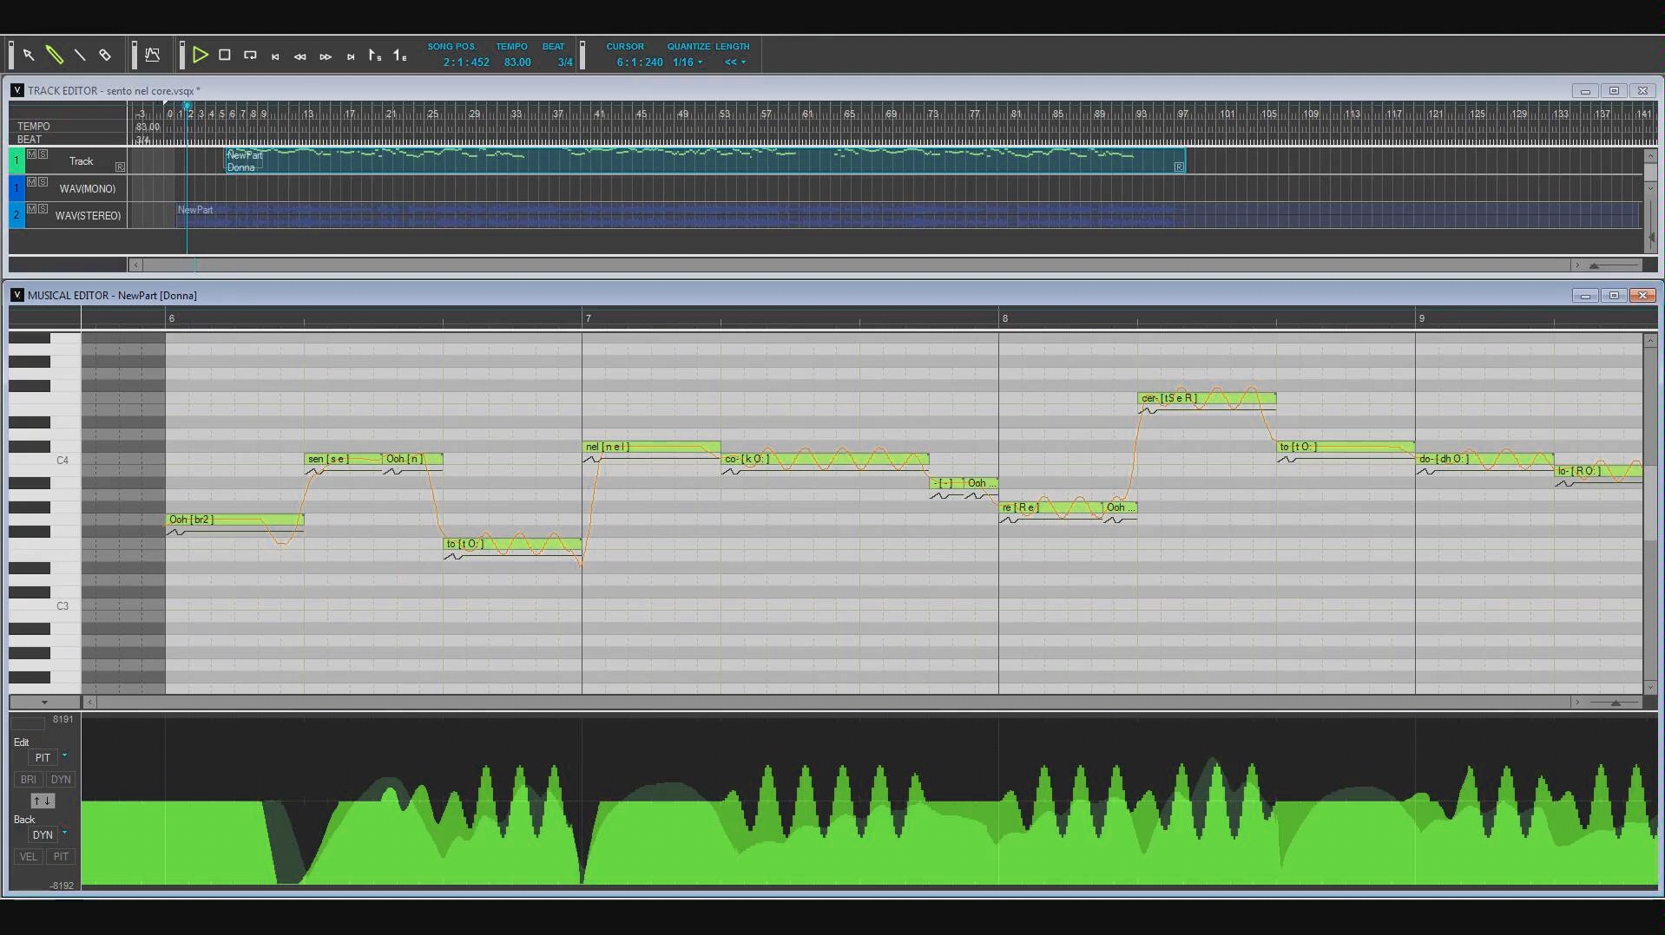Open the Edit parameter dropdown arrow
The height and width of the screenshot is (935, 1665).
pos(64,755)
